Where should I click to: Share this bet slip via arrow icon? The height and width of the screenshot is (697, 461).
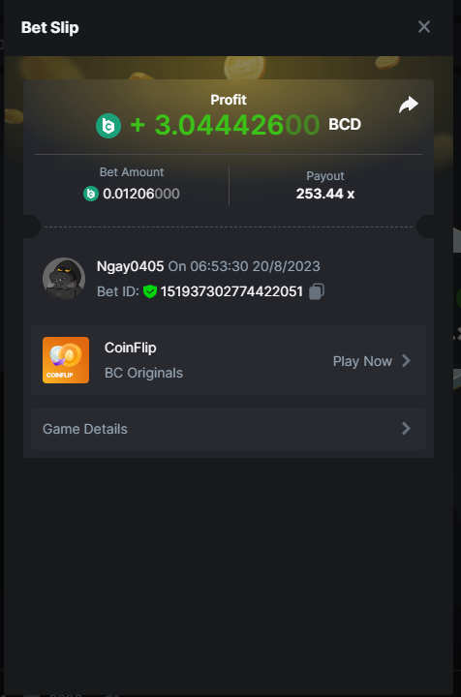tap(408, 105)
